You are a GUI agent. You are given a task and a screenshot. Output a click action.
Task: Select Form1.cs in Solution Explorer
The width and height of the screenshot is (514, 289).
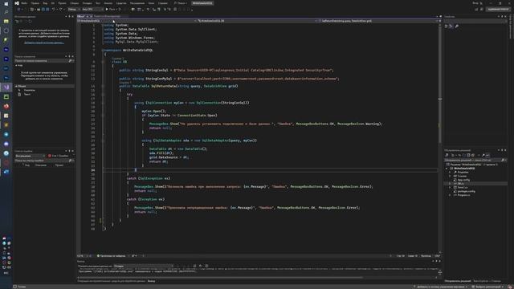pyautogui.click(x=463, y=187)
